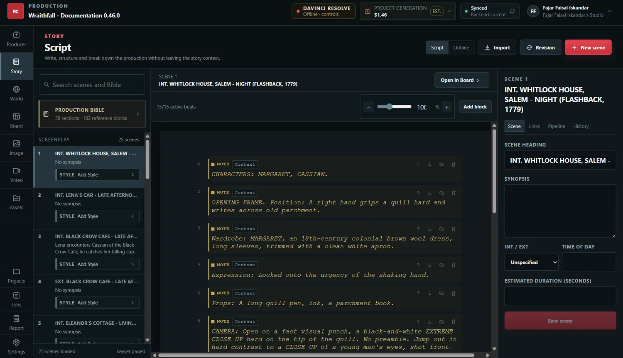Open the Projects sidebar section
623x358 pixels.
(16, 276)
